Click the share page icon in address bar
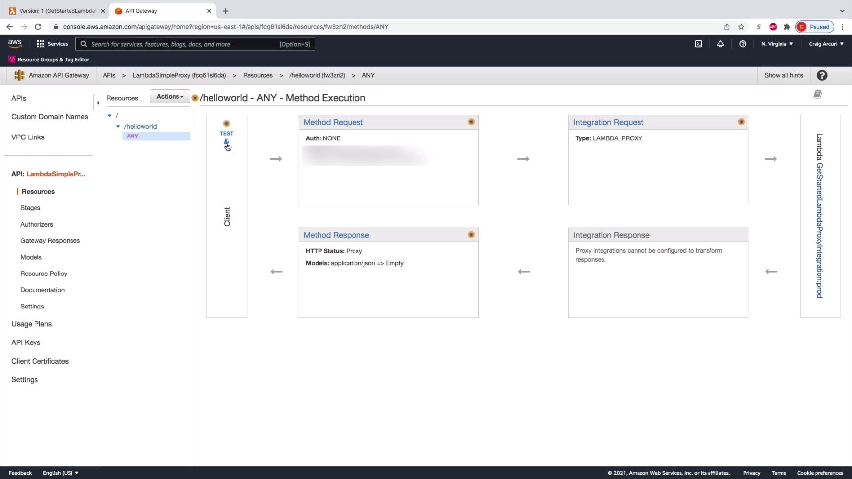 click(726, 27)
